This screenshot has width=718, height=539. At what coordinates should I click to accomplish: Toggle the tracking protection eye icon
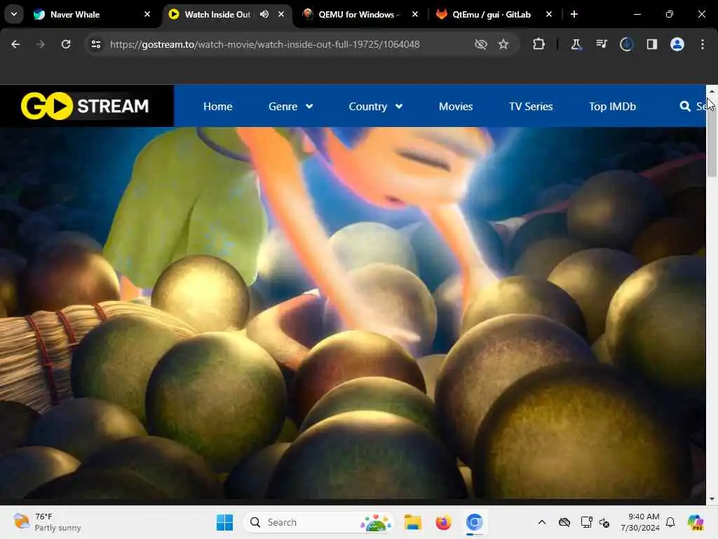click(x=480, y=44)
